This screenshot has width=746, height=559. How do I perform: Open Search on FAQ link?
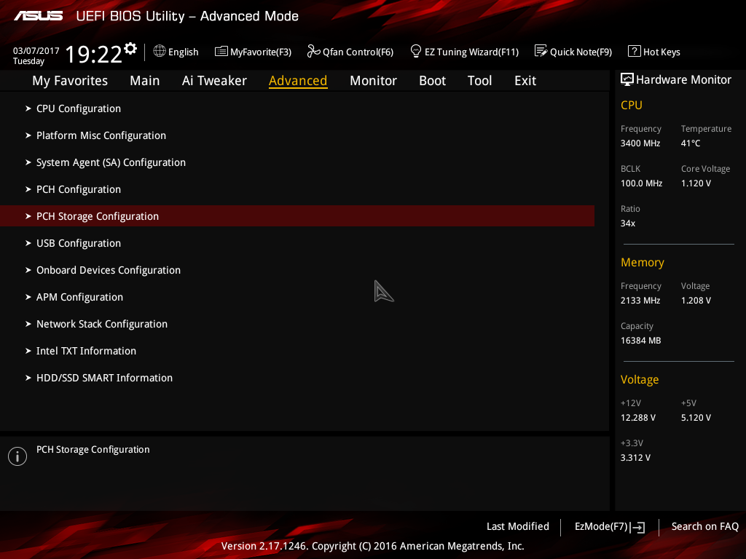tap(704, 527)
